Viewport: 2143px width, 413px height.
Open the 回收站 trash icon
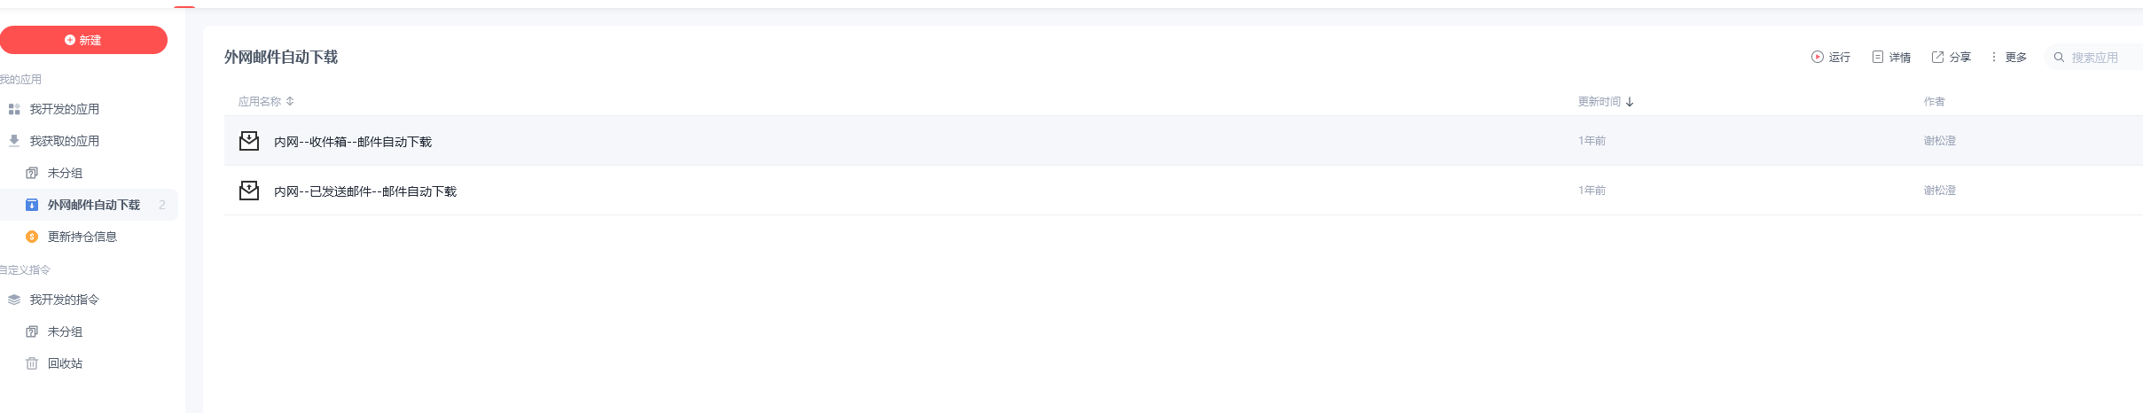point(32,363)
